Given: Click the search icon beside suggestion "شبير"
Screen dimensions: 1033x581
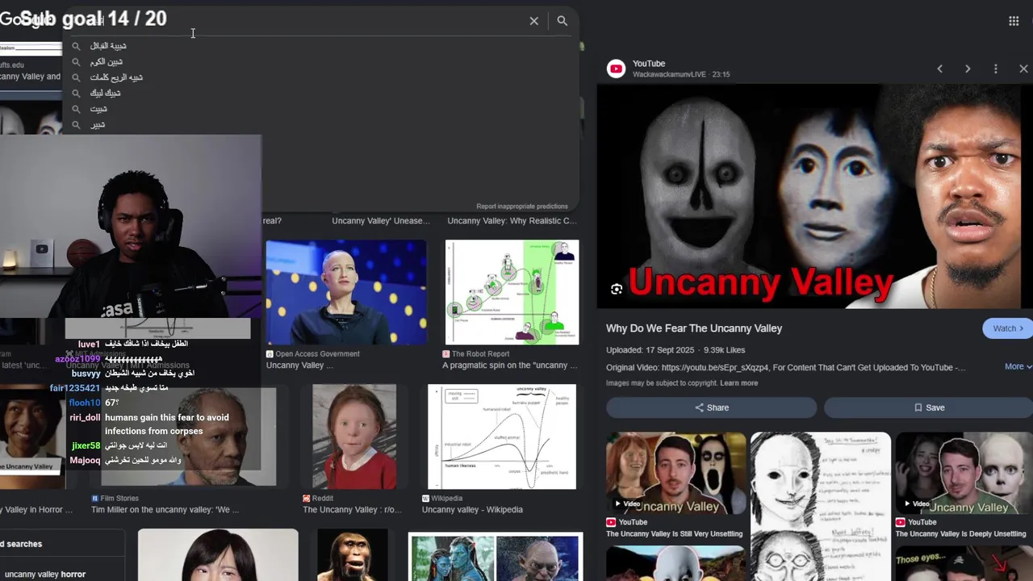Looking at the screenshot, I should pos(76,125).
